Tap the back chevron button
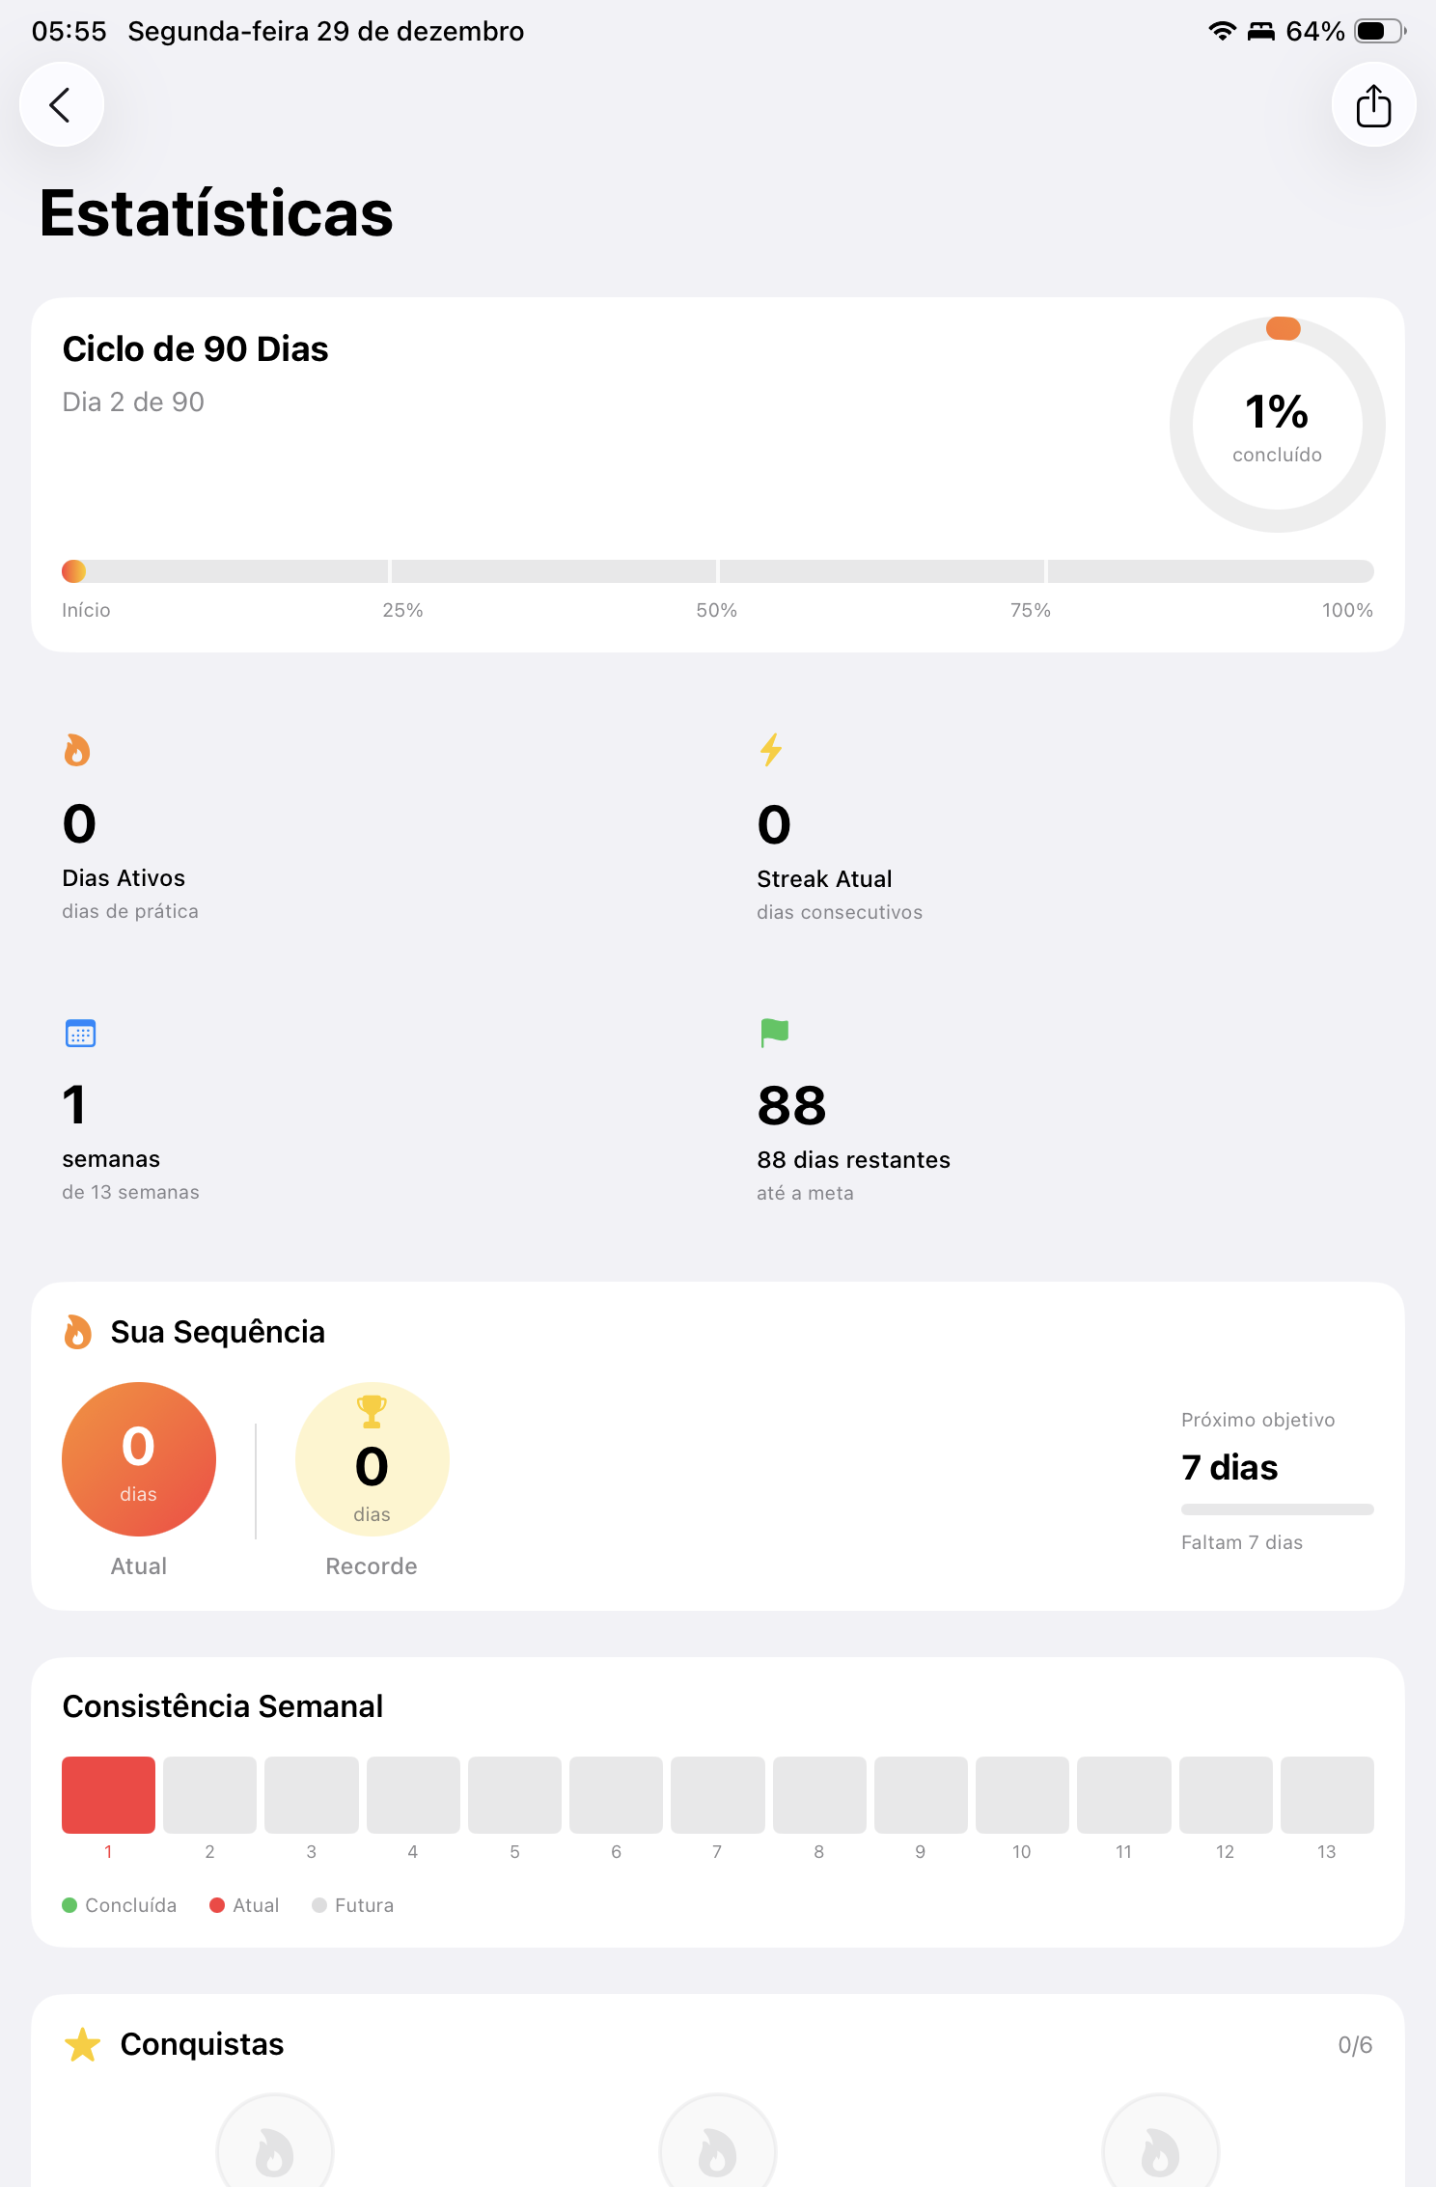Viewport: 1436px width, 2187px height. [62, 104]
